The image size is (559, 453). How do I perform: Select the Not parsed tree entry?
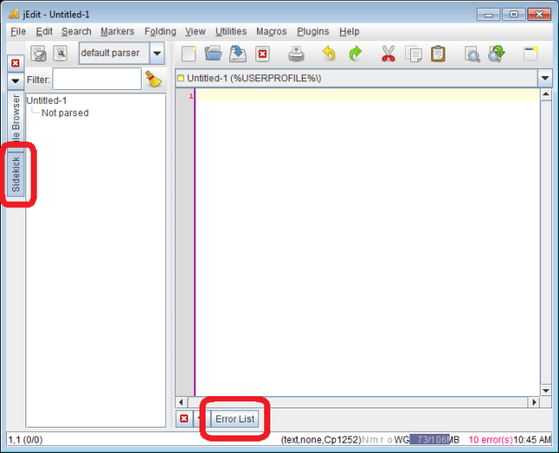pyautogui.click(x=65, y=113)
